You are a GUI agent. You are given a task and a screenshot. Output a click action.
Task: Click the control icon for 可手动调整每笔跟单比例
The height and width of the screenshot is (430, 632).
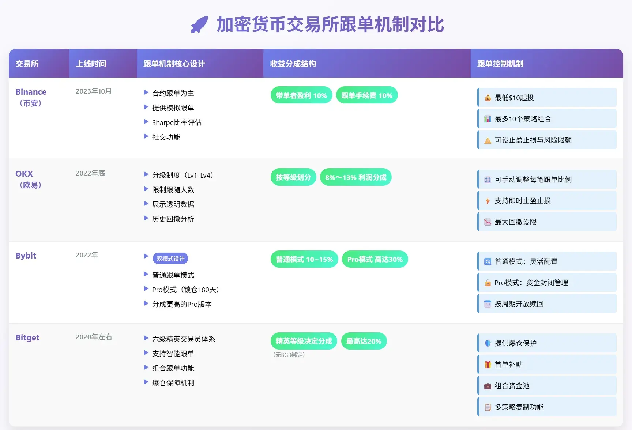[x=488, y=180]
